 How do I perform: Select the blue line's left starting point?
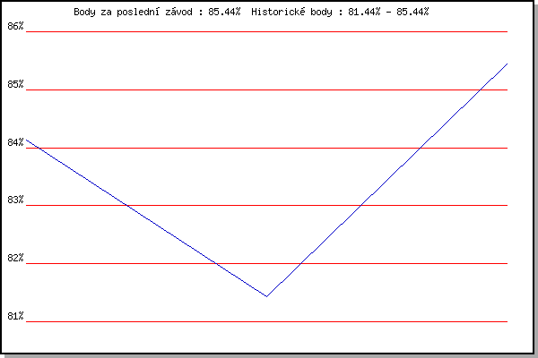point(27,140)
